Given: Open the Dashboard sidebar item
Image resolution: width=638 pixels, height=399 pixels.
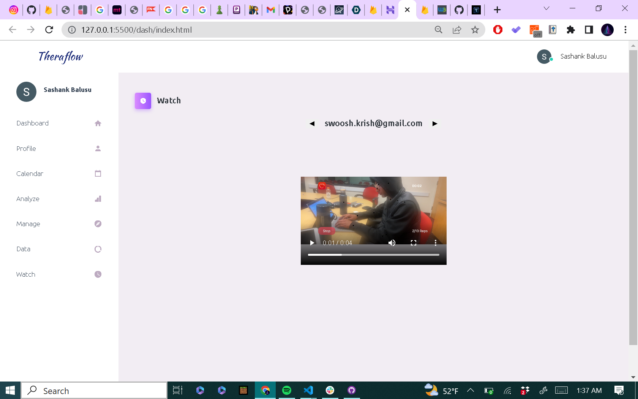Looking at the screenshot, I should point(59,123).
